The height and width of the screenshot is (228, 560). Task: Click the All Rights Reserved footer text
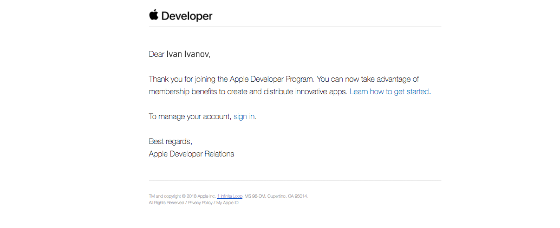166,203
